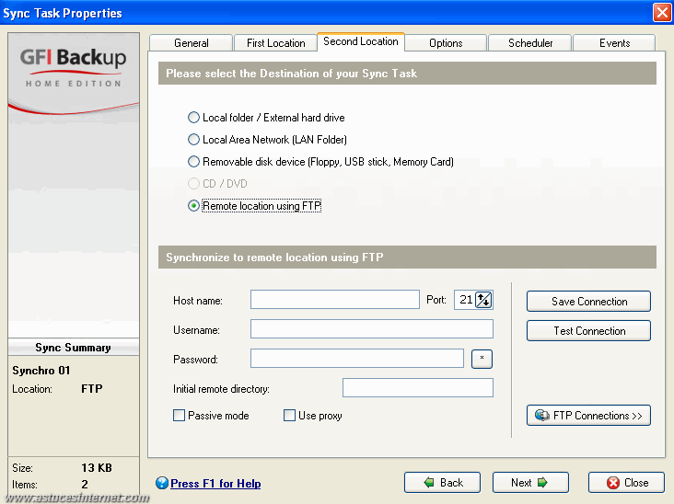This screenshot has height=504, width=674.
Task: Click the Port number field showing 21
Action: 465,300
